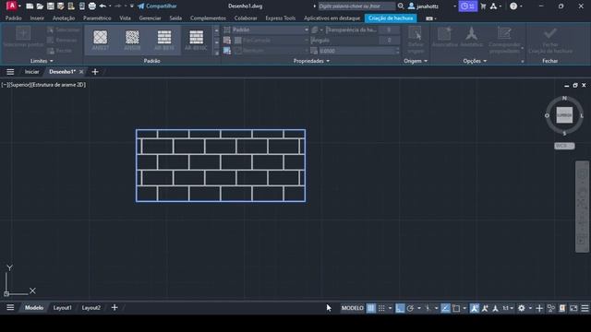Click the Compartilhar share button

click(157, 6)
